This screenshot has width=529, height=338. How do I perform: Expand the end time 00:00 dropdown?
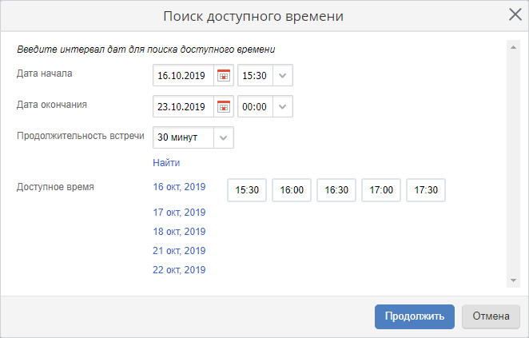[x=282, y=106]
